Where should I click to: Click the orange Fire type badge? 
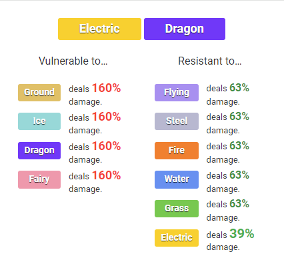[177, 151]
